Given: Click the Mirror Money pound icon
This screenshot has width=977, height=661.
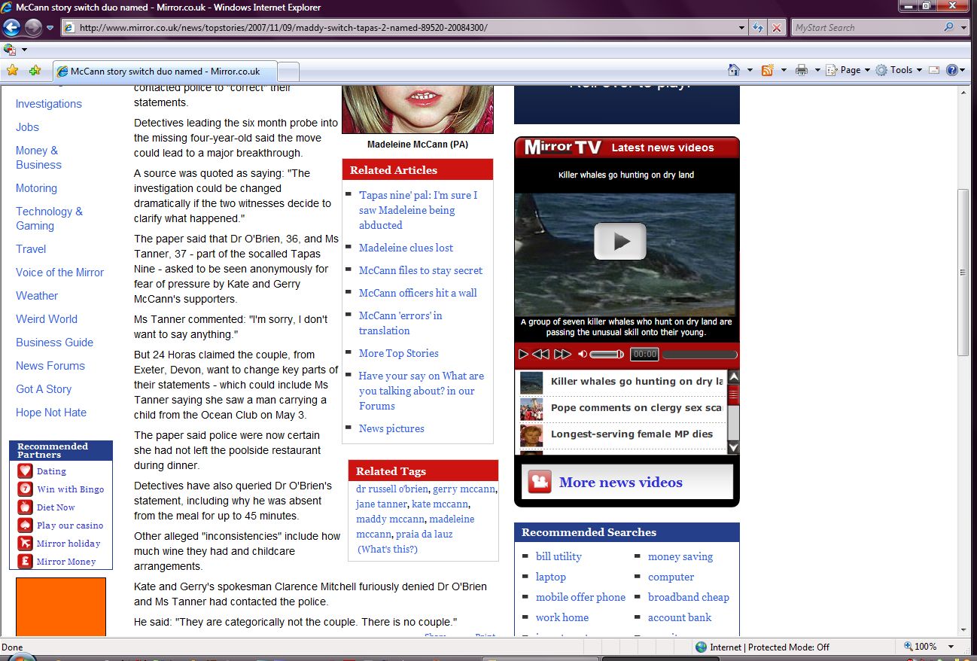Looking at the screenshot, I should click(26, 562).
